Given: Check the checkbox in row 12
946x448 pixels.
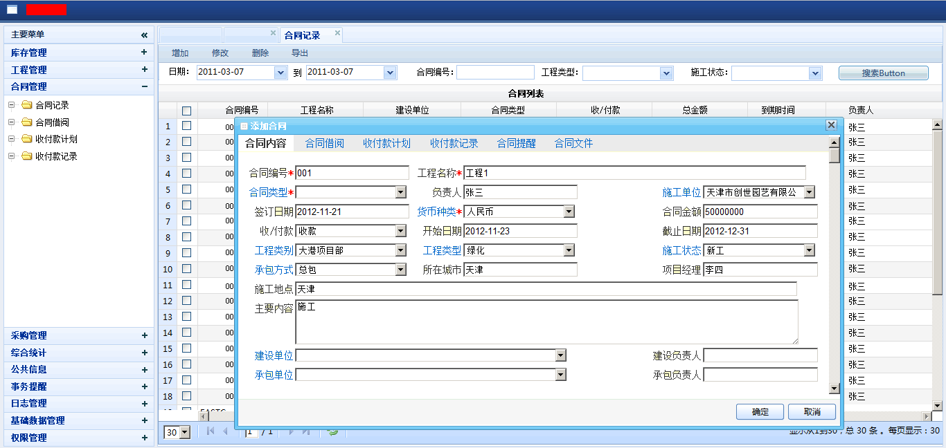Looking at the screenshot, I should 186,301.
